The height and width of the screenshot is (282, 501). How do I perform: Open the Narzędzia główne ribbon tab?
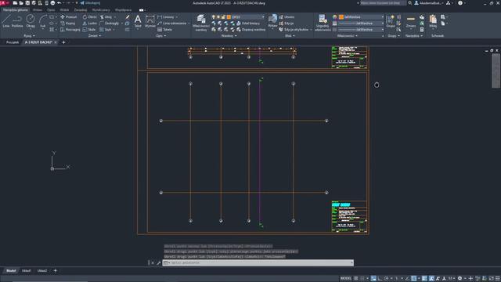click(x=16, y=10)
